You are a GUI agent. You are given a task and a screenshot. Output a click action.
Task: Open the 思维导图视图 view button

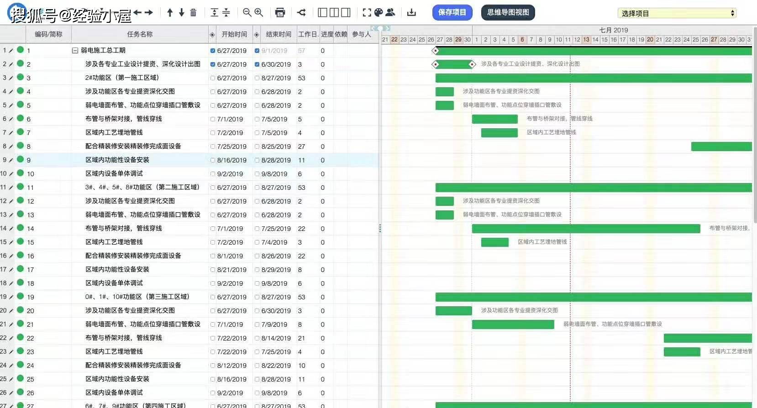tap(508, 12)
